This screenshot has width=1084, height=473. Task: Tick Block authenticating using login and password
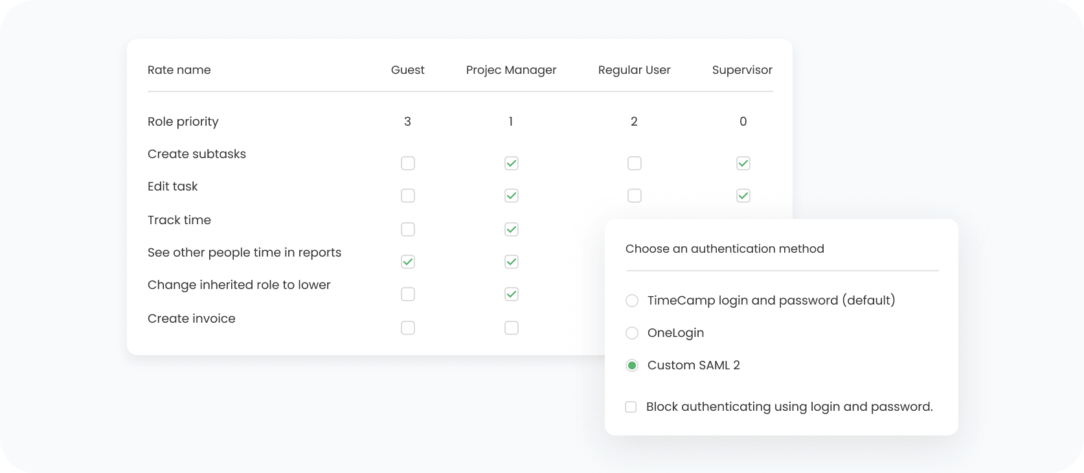(631, 407)
